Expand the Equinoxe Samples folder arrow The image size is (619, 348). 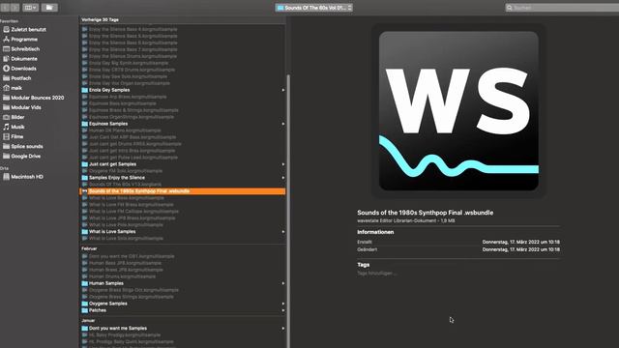[x=283, y=124]
